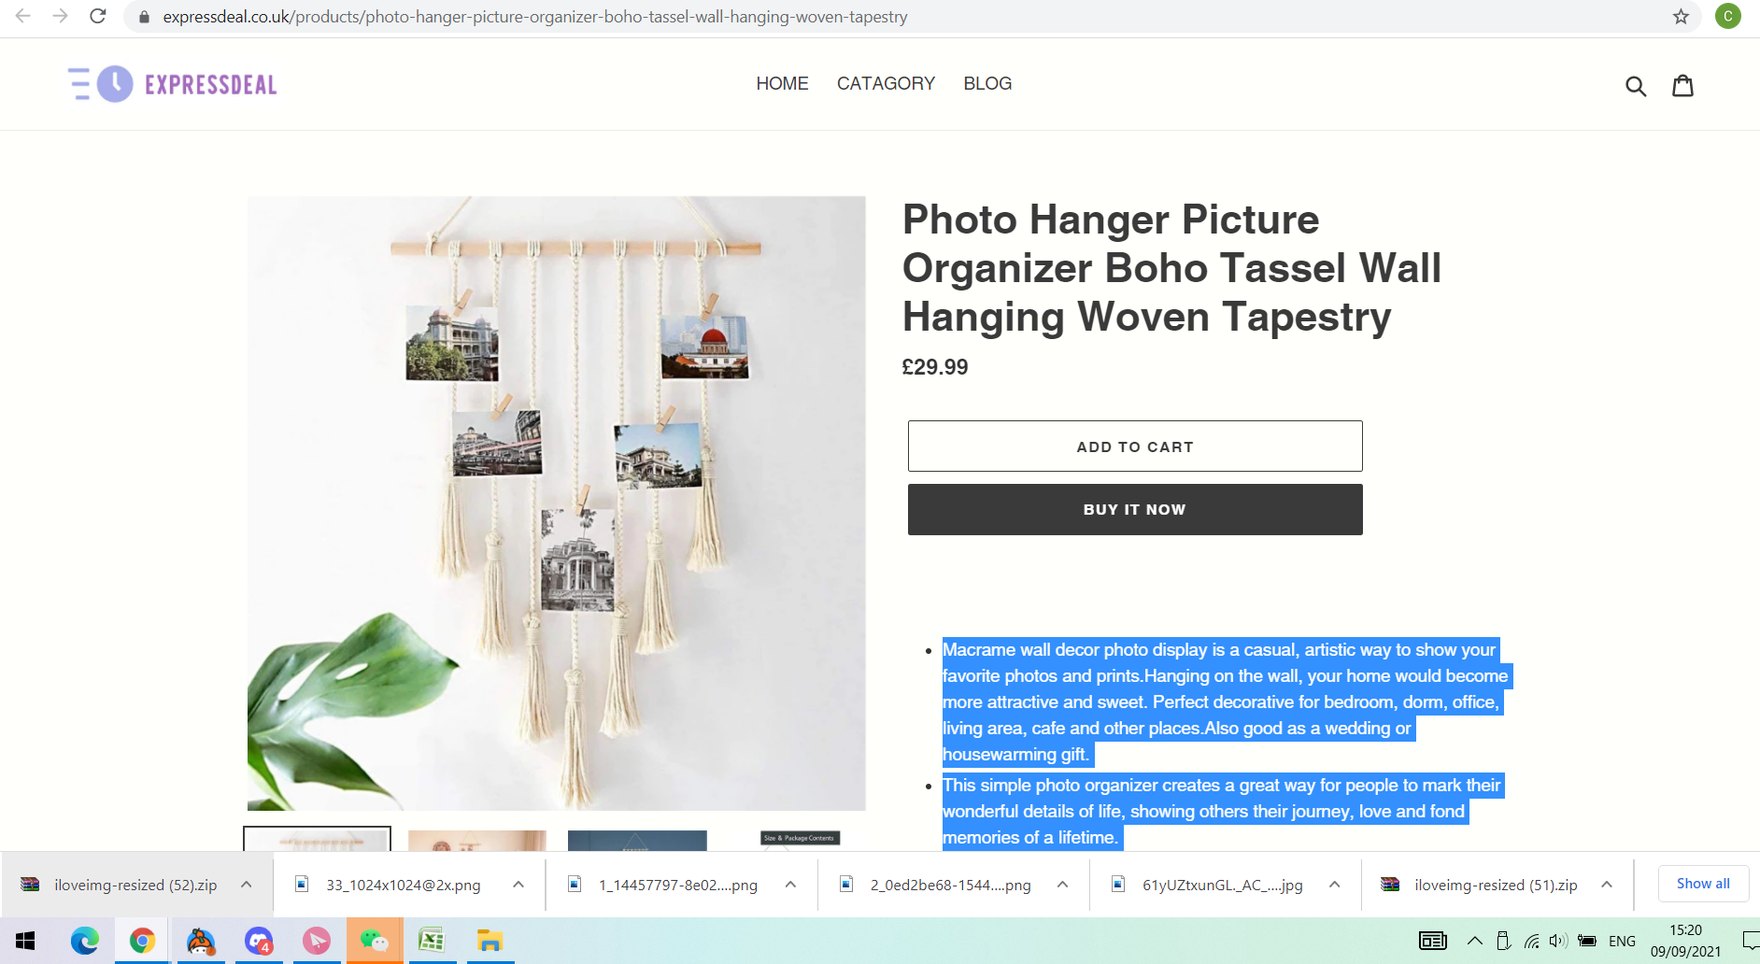Click the browser forward arrow
This screenshot has height=964, width=1760.
pos(61,16)
